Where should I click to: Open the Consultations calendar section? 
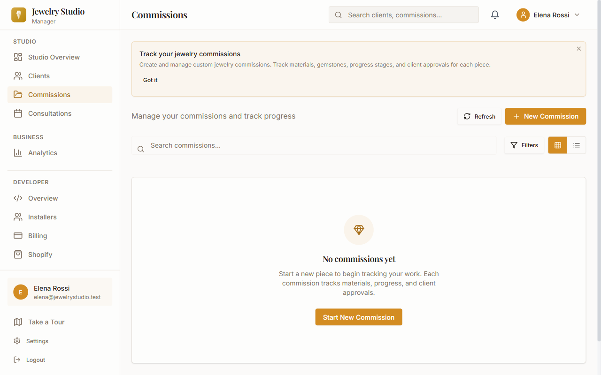pos(50,113)
